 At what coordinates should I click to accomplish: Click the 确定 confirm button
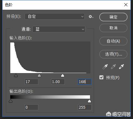click(x=113, y=17)
